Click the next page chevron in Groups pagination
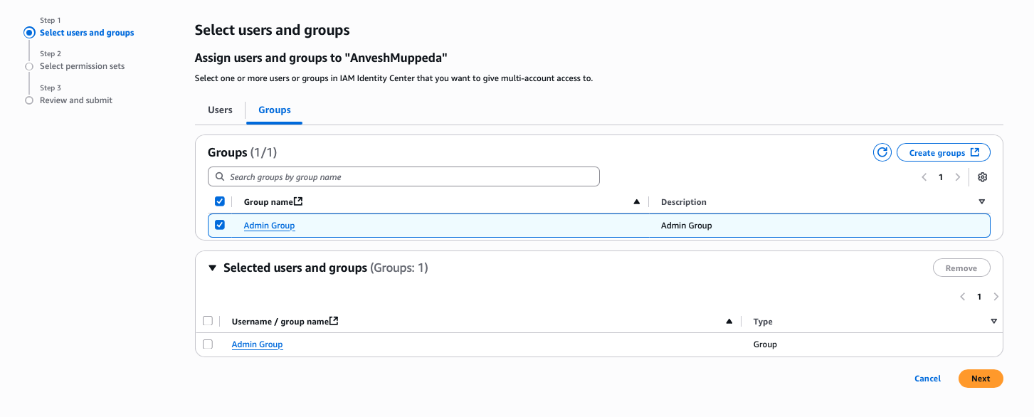This screenshot has height=417, width=1034. [957, 176]
